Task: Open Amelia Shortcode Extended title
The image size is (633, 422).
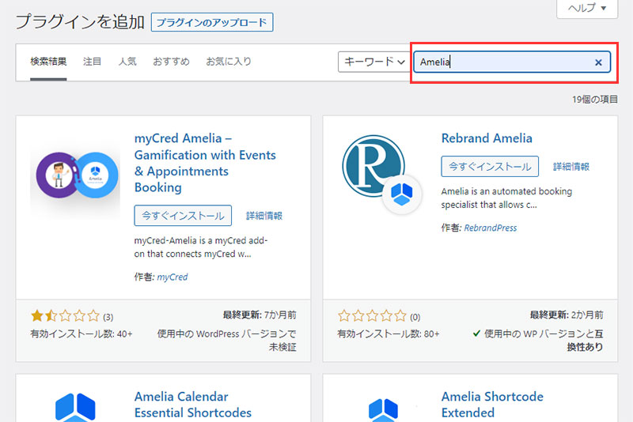Action: click(492, 405)
